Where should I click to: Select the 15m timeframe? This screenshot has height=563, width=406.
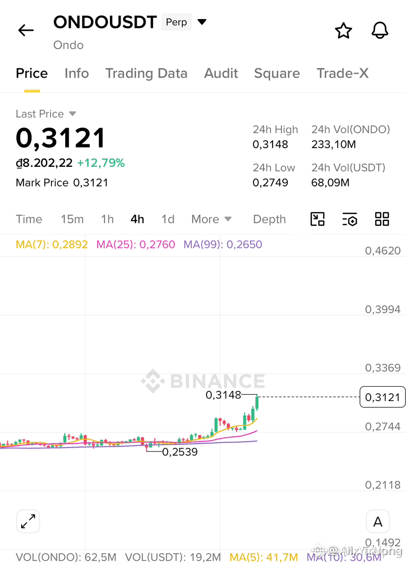(72, 219)
